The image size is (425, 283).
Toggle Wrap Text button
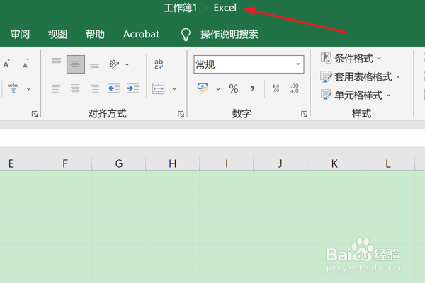(159, 64)
